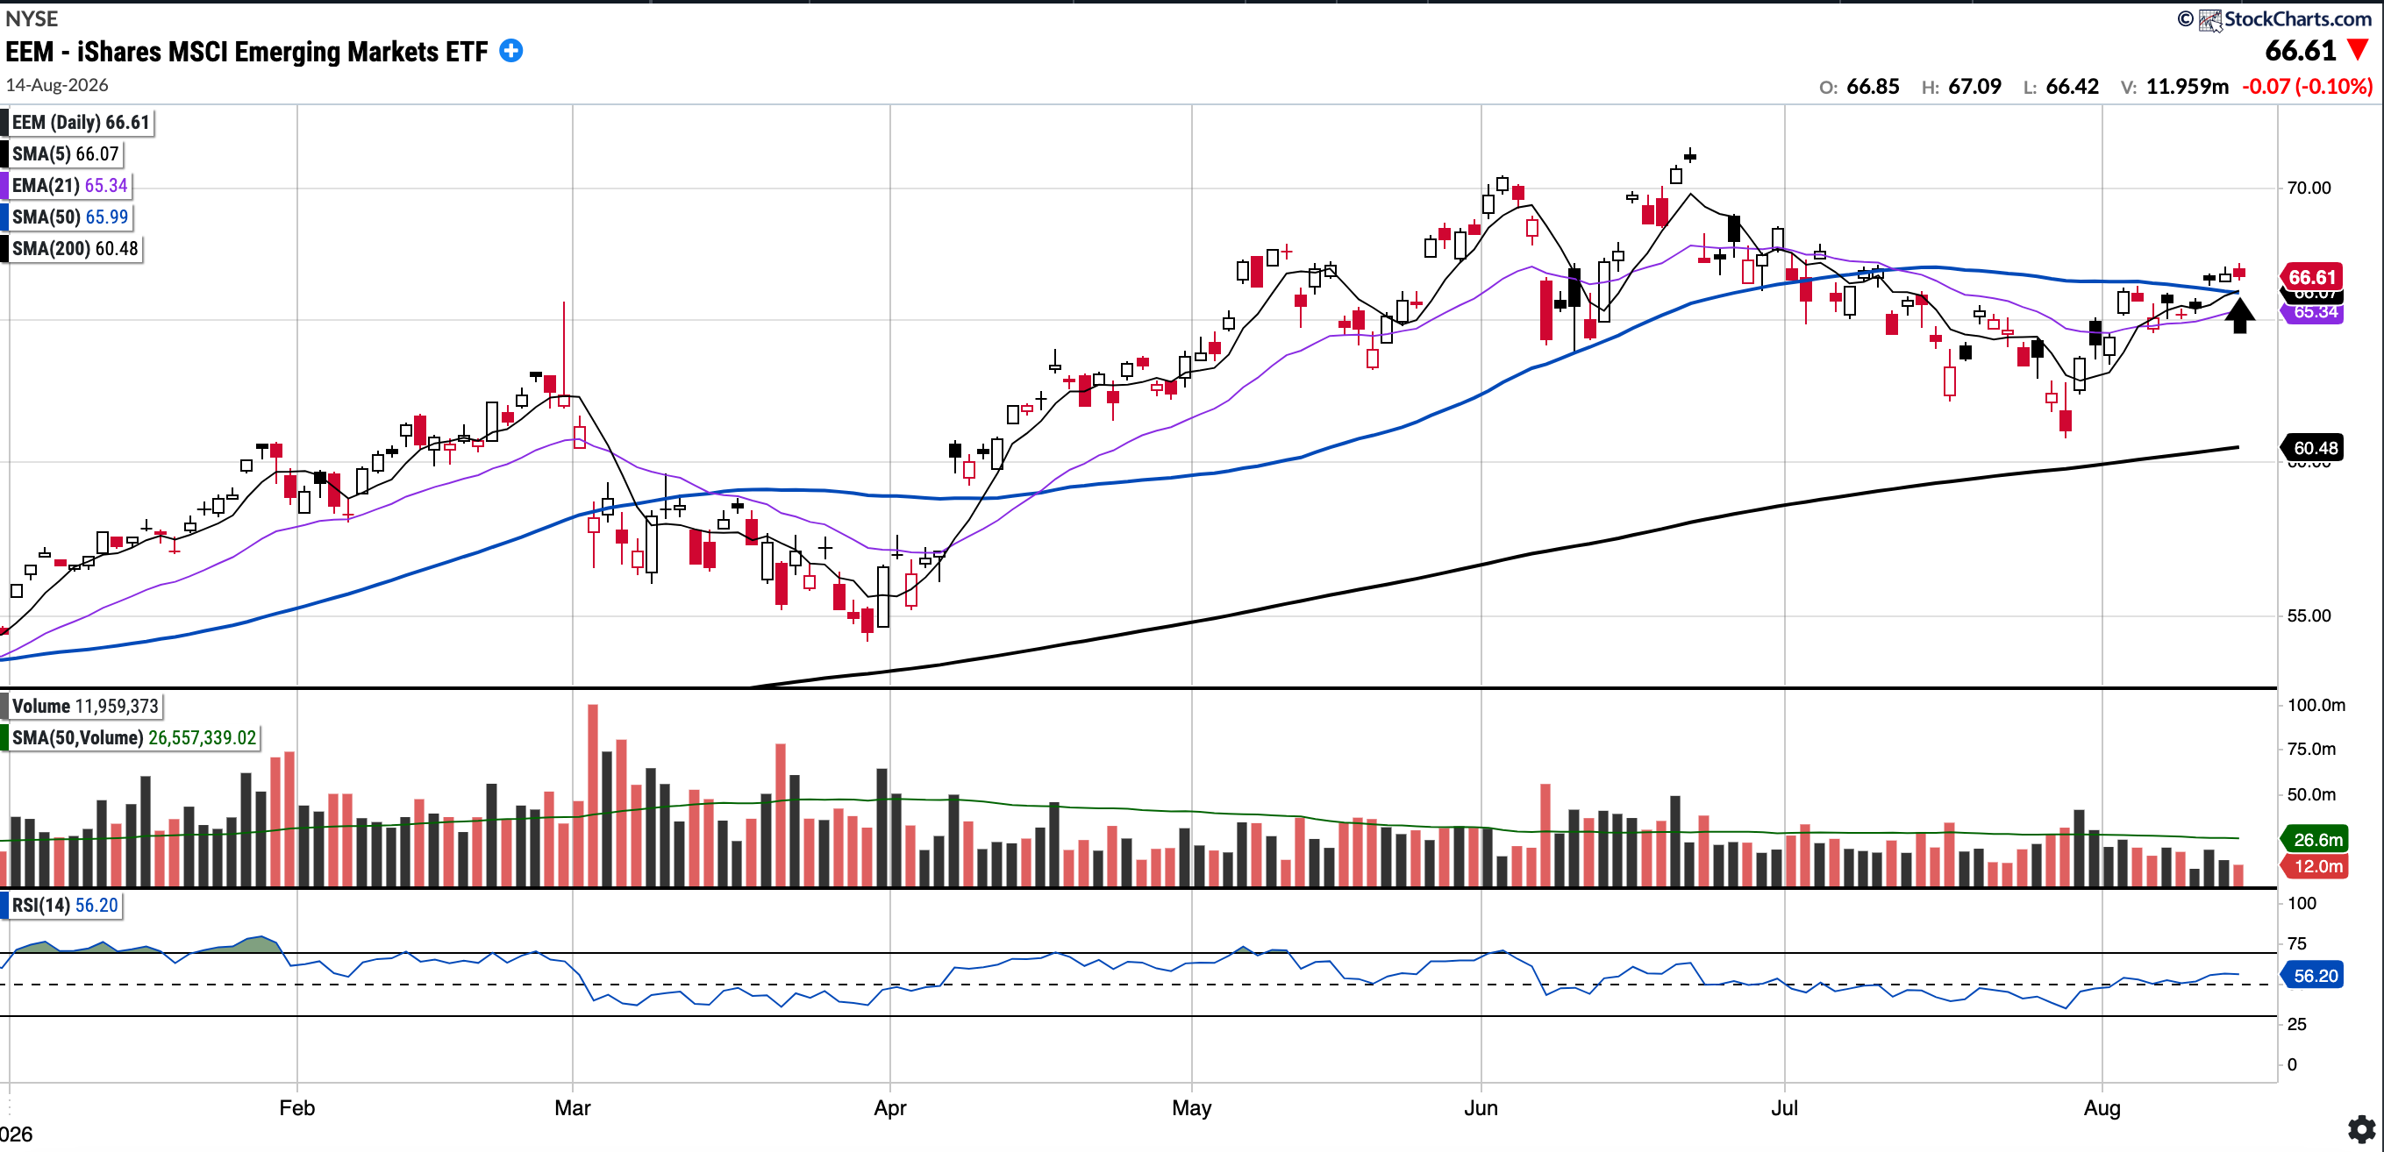Click the May label on the time axis

[x=1192, y=1107]
